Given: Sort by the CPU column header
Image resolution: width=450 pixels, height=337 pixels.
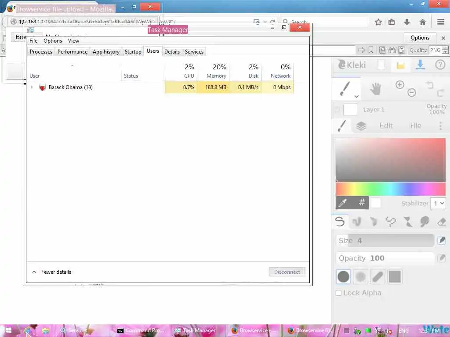Looking at the screenshot, I should (x=181, y=71).
